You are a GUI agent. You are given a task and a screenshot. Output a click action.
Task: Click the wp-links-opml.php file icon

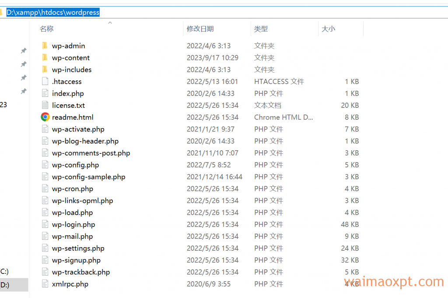pos(45,201)
